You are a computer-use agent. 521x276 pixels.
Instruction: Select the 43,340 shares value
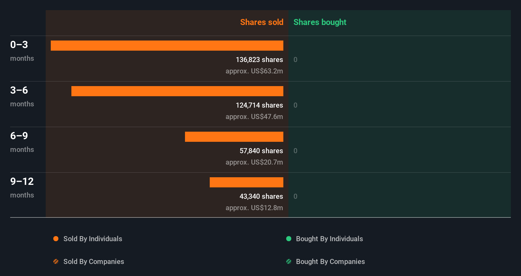(261, 196)
